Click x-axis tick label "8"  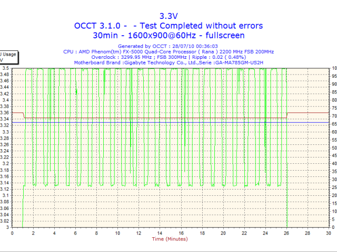[96, 233]
